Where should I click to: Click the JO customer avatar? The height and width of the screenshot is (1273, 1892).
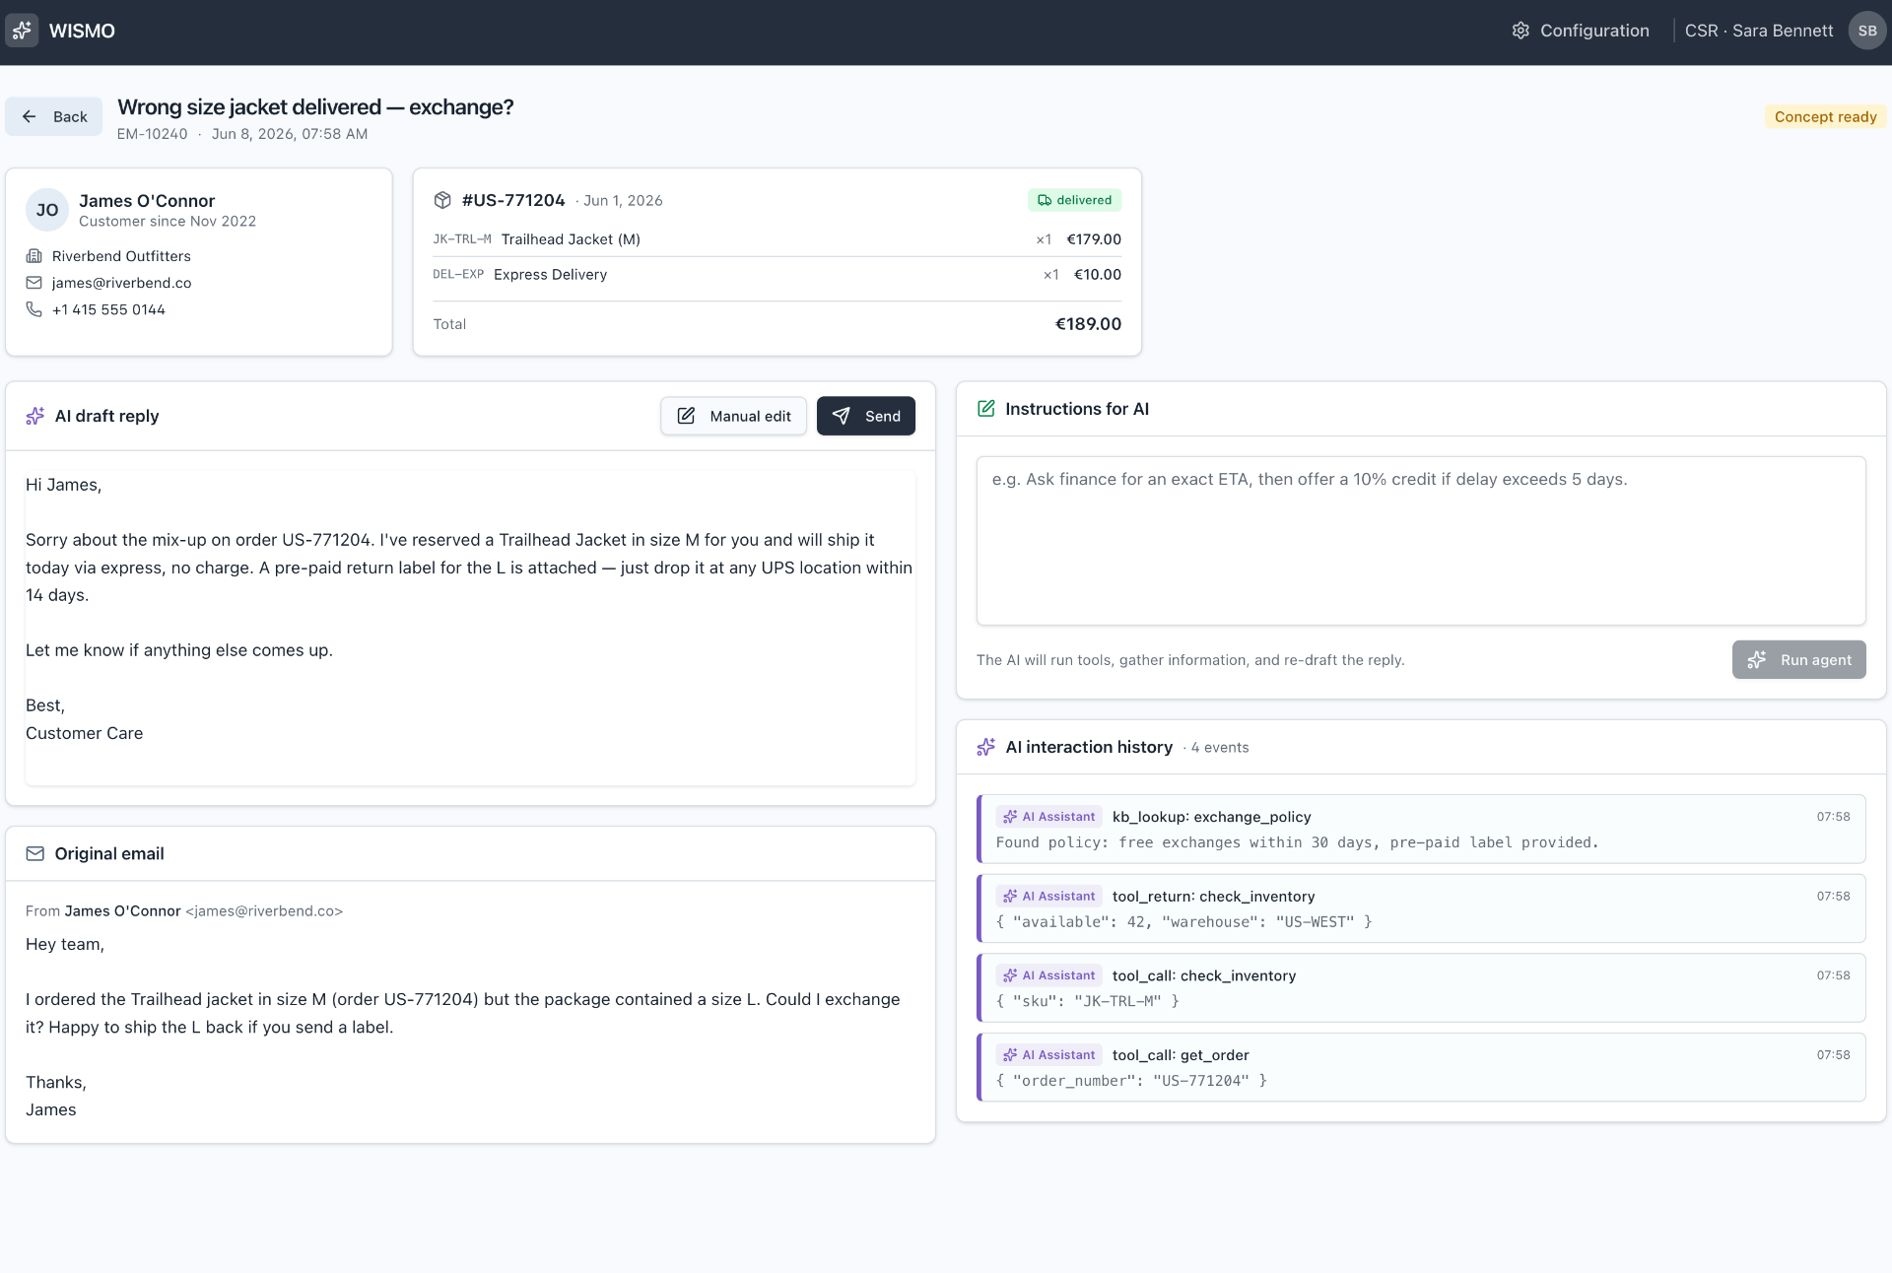[x=46, y=210]
